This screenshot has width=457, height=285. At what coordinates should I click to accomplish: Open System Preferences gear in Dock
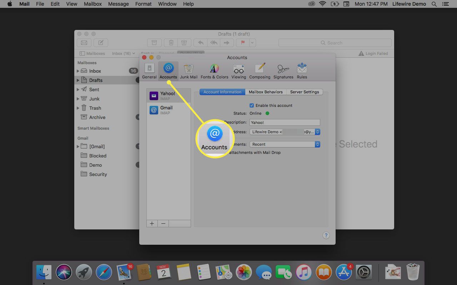click(x=364, y=273)
